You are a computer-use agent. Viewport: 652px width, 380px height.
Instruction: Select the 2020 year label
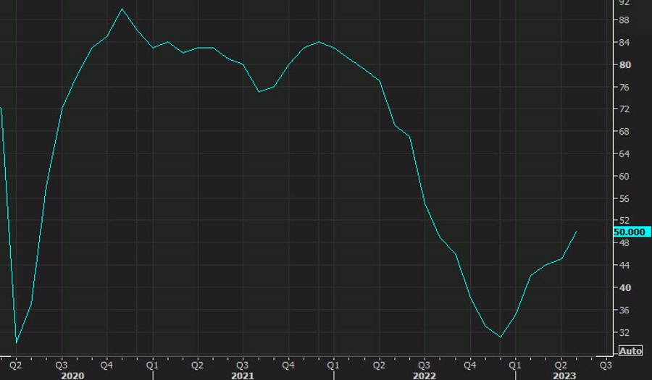point(72,375)
